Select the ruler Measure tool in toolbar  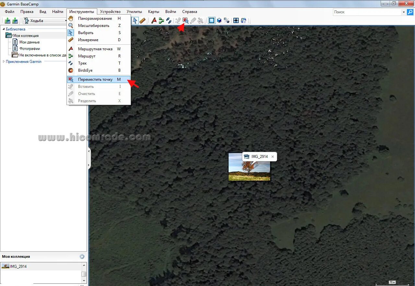(x=142, y=21)
